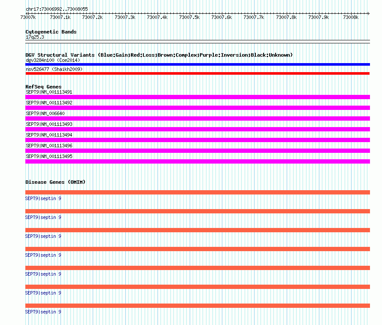Viewport: 382px width, 325px height.
Task: Click the 73007.9k ruler tick label
Action: coord(318,17)
